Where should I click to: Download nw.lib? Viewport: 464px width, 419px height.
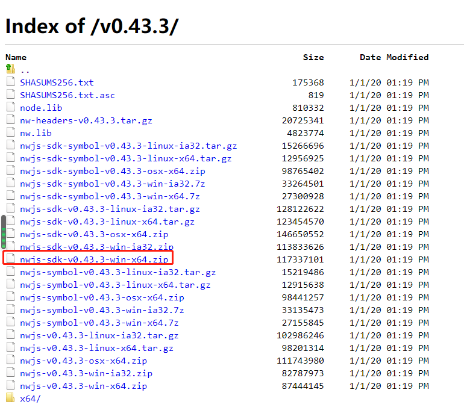tap(36, 133)
